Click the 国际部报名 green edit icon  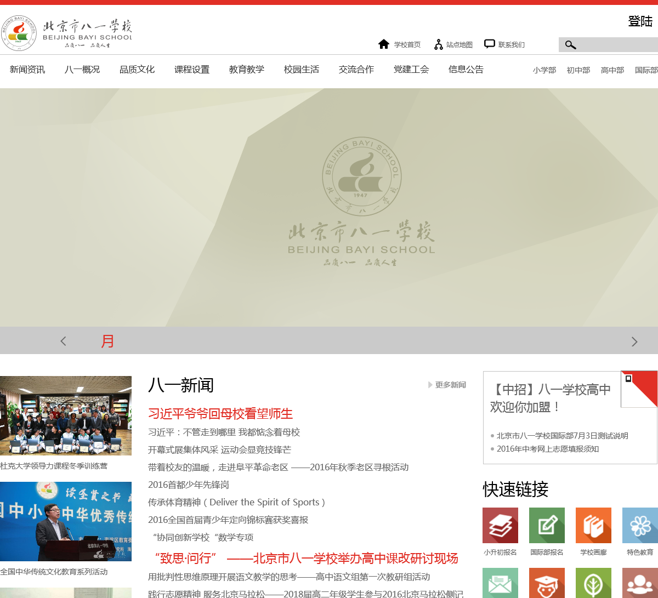547,525
